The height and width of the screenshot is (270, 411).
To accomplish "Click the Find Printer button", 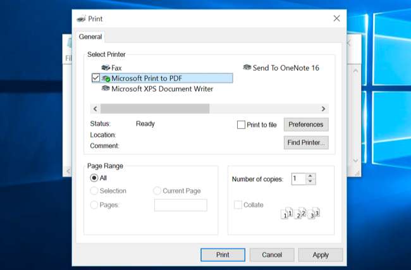I will [x=306, y=143].
